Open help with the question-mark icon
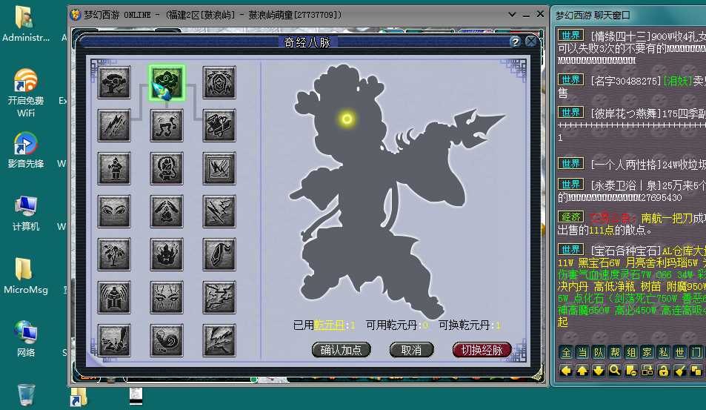 (x=515, y=42)
